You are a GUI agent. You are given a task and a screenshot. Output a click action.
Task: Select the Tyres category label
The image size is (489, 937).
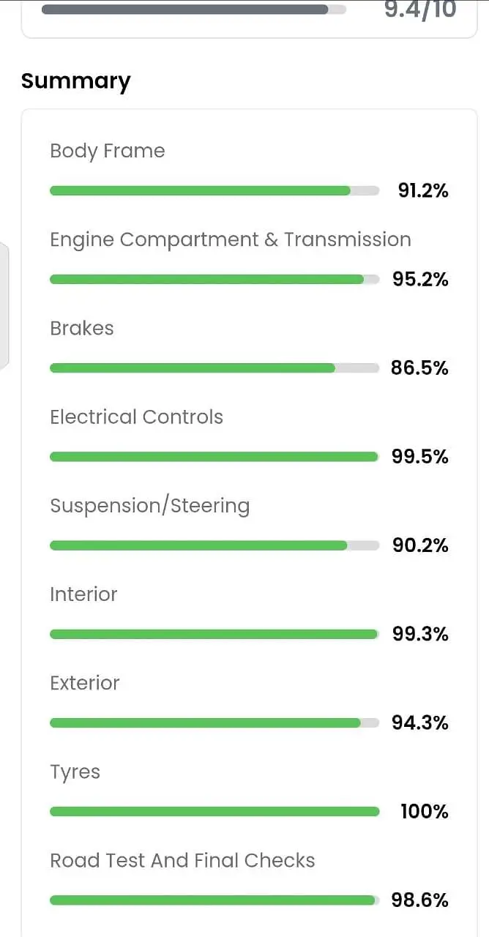point(75,772)
